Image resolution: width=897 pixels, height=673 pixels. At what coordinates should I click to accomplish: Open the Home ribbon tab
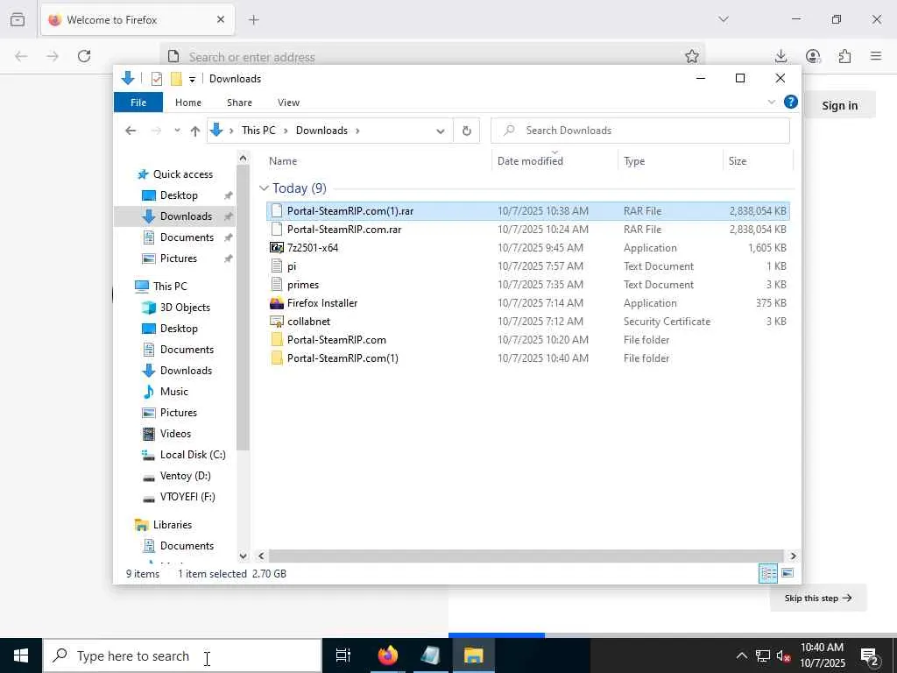coord(188,103)
